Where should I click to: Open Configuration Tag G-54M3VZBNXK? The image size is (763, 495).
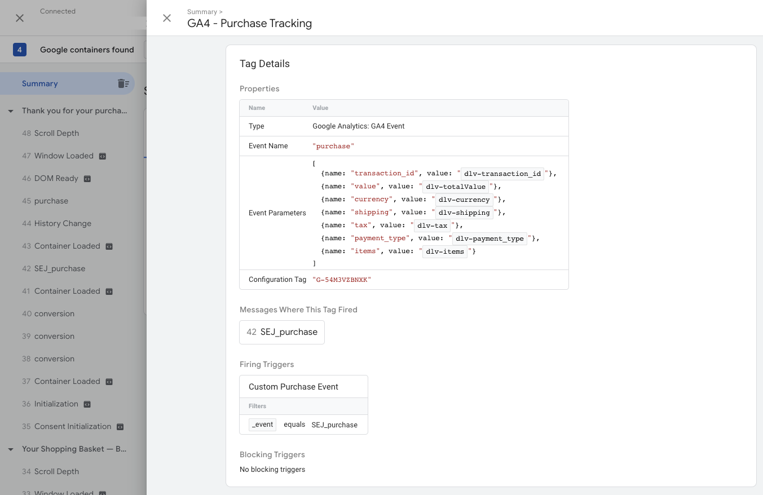(x=343, y=279)
